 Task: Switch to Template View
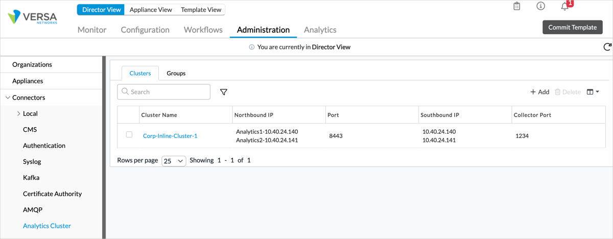tap(200, 10)
